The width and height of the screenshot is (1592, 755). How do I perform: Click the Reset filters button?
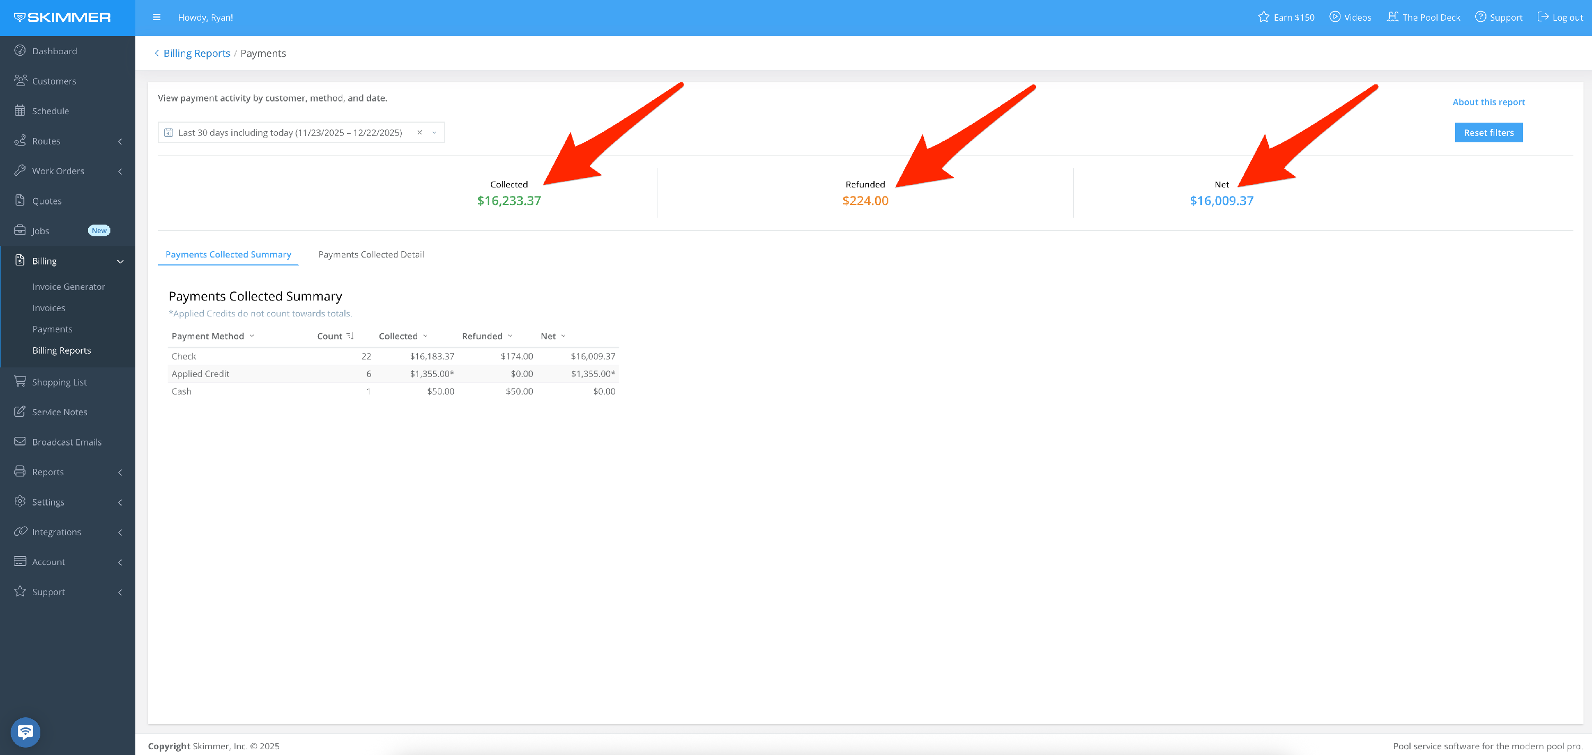pyautogui.click(x=1488, y=132)
